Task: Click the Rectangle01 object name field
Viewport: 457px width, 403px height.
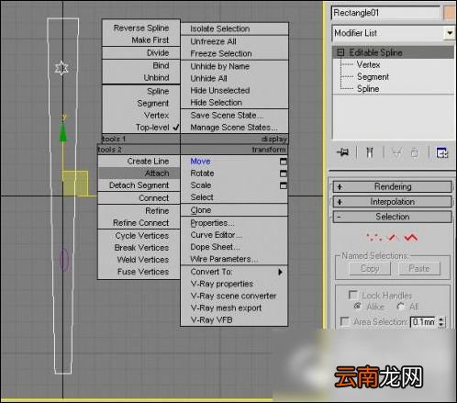Action: click(385, 13)
